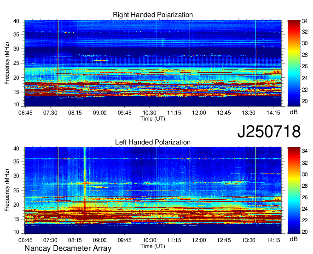313x254 pixels.
Task: Click the 09:00 time tick on Right Handed plot
Action: tap(99, 113)
